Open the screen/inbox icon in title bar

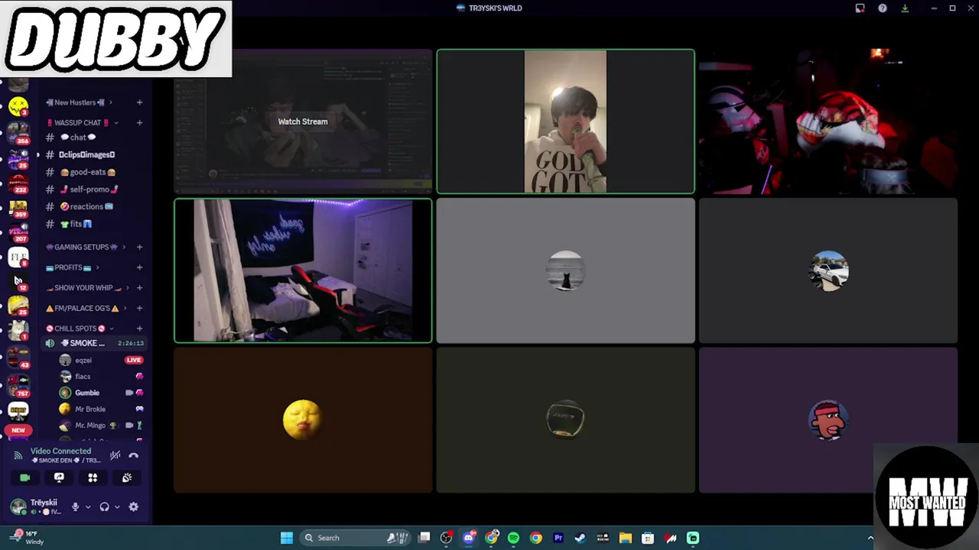[x=860, y=8]
